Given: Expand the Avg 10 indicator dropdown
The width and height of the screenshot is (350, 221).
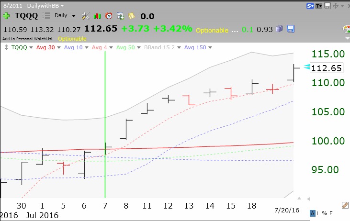Looking at the screenshot, I should (87, 47).
